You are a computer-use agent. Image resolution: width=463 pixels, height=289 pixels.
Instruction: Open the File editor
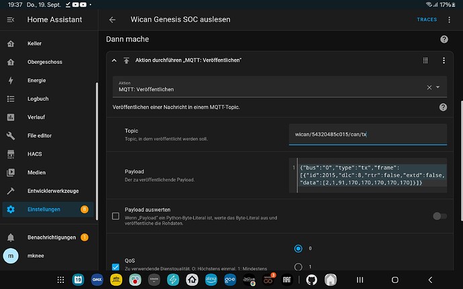coord(48,136)
